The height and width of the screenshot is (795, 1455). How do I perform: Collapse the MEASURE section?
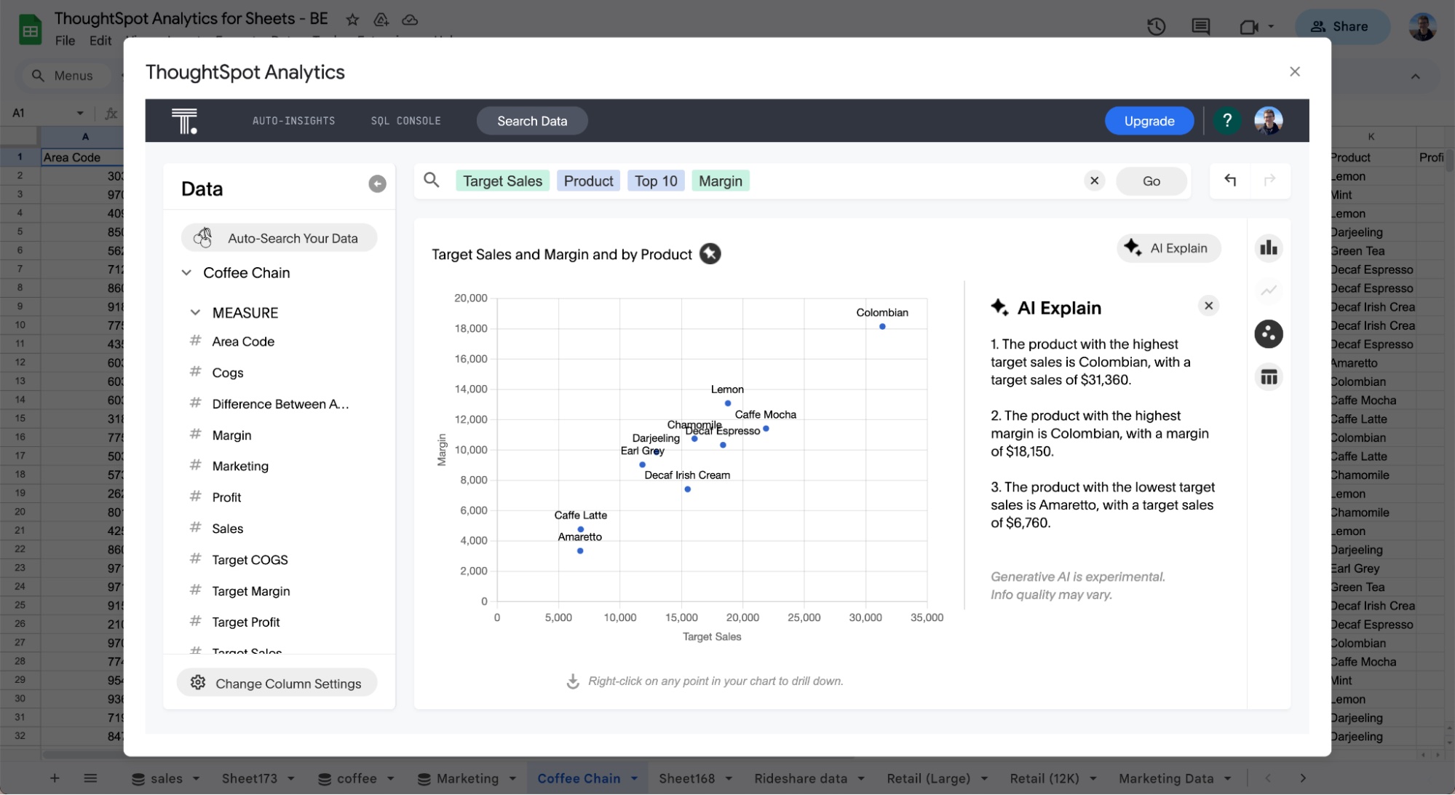coord(195,312)
